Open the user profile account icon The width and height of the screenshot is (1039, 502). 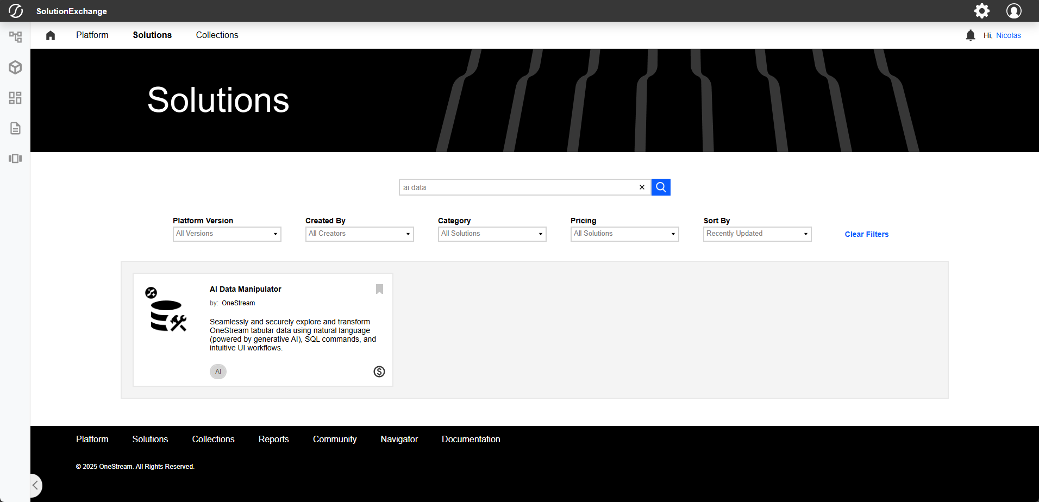[1013, 11]
